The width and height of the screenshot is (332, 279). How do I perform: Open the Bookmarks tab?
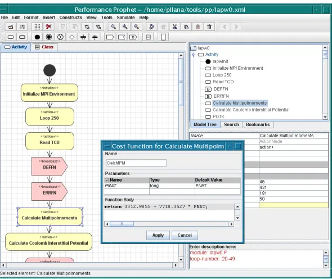(258, 124)
